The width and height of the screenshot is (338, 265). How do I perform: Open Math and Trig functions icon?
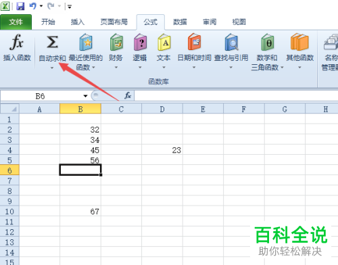(x=267, y=42)
